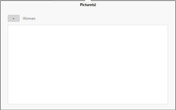The image size is (176, 110).
Task: Open picture chooser via plus button
Action: (x=14, y=18)
